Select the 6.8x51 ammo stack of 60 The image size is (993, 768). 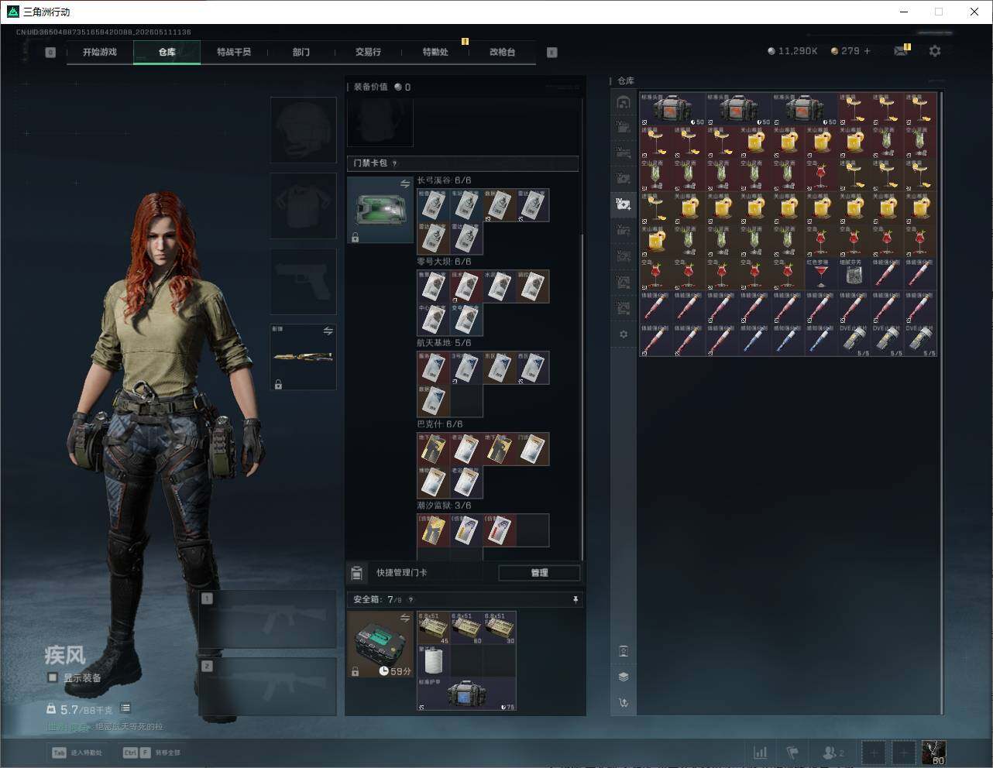[x=467, y=628]
